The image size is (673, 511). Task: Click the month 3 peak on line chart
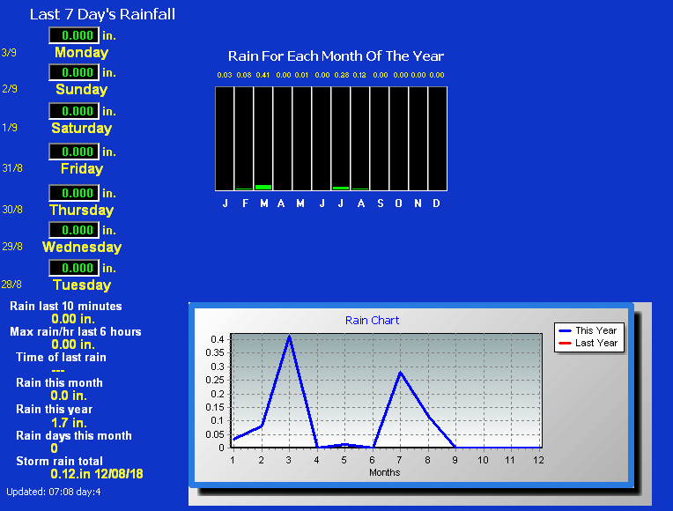pyautogui.click(x=289, y=337)
